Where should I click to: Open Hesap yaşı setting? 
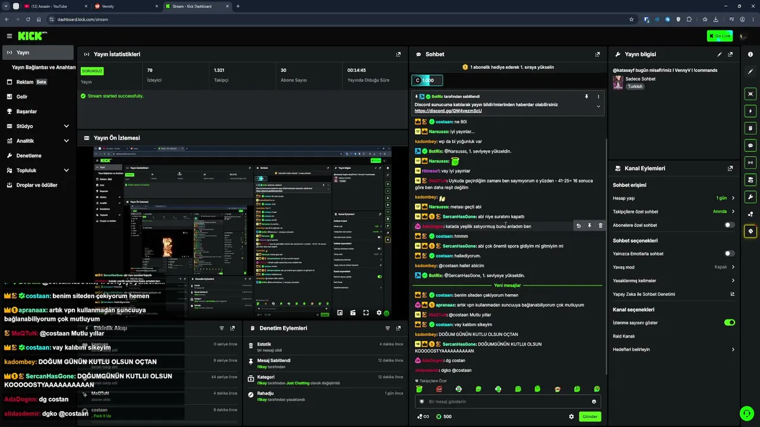tap(674, 198)
